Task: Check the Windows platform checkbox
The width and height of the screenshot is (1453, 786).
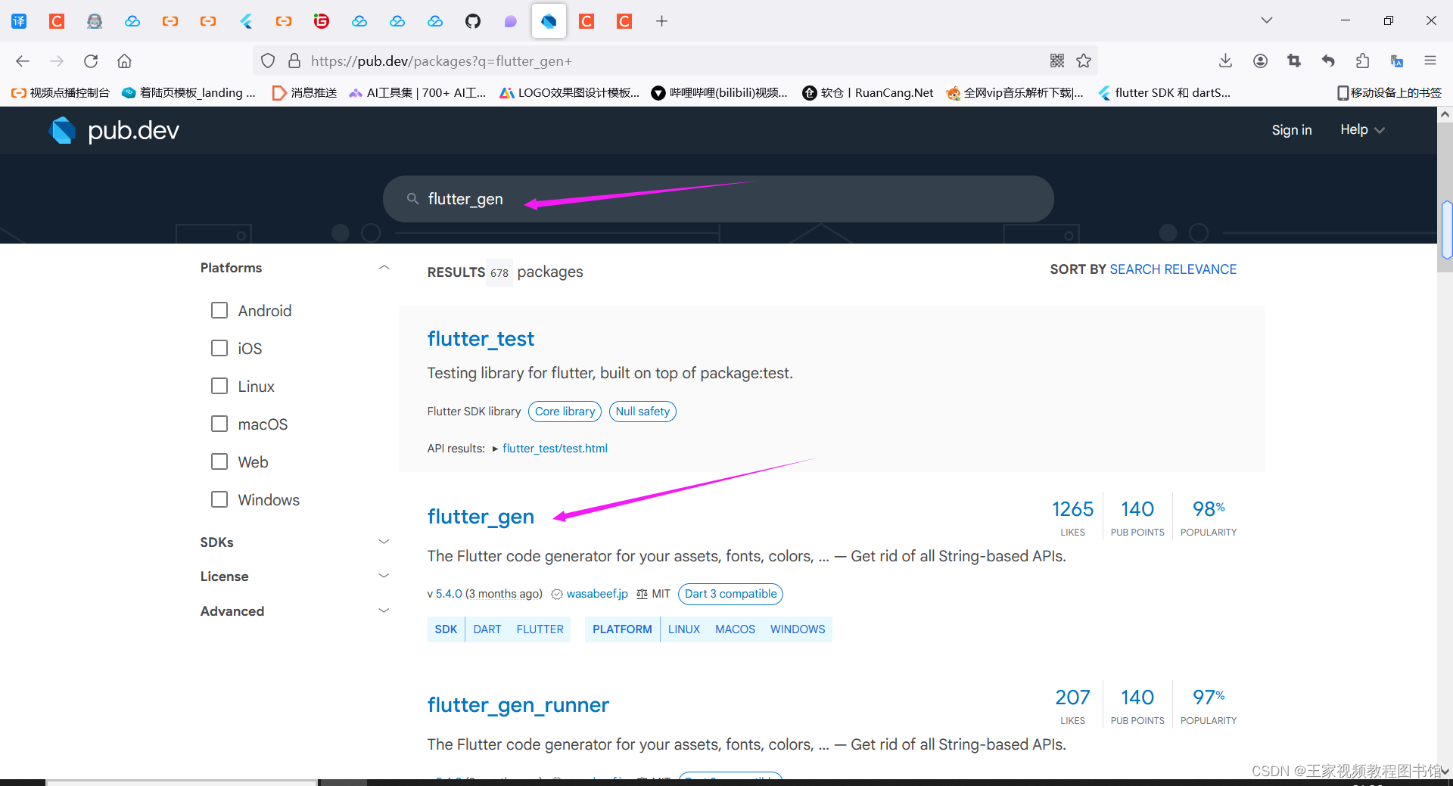Action: (x=219, y=499)
